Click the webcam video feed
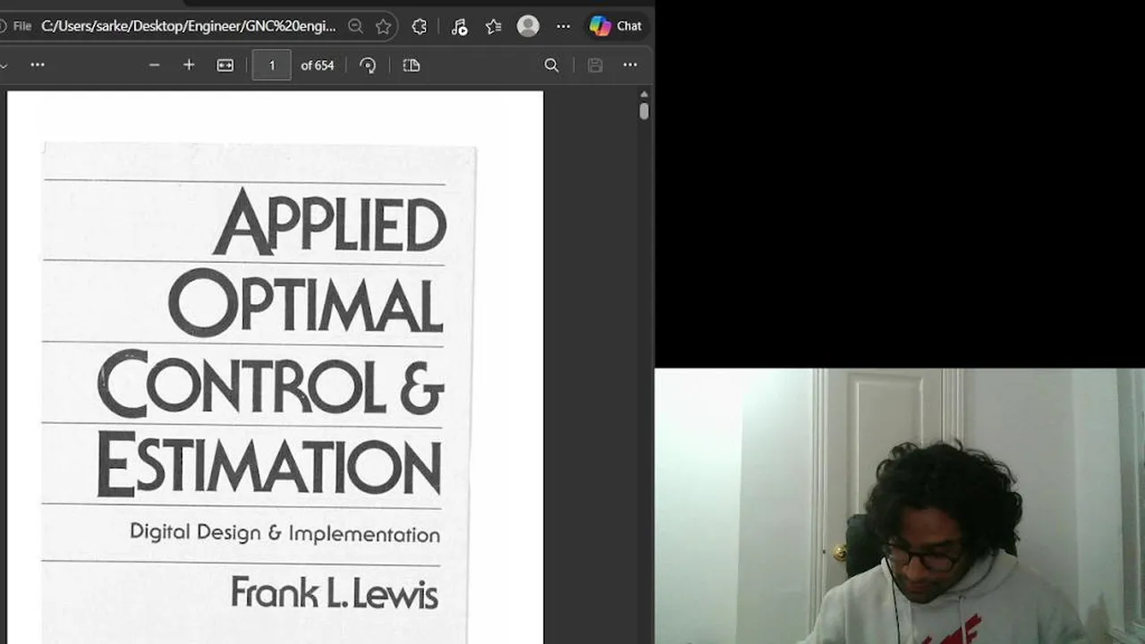Screen dimensions: 1145x644 [x=900, y=506]
